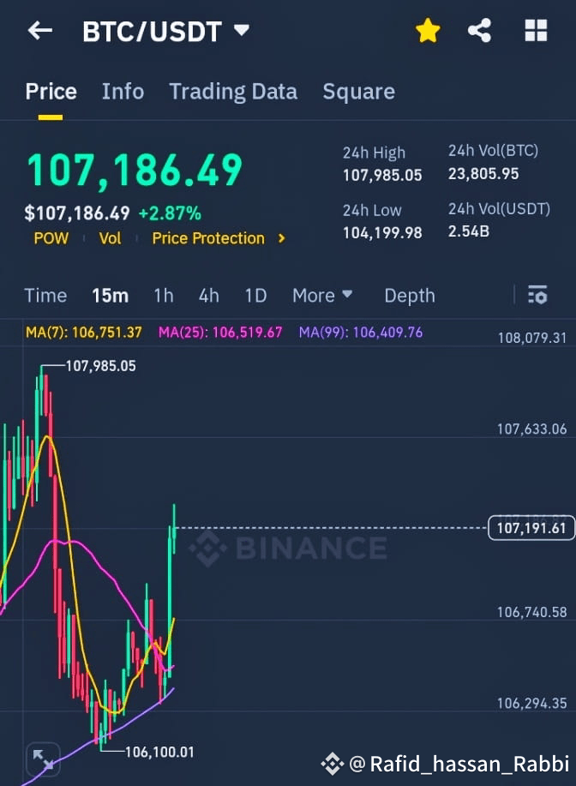Switch chart to 1D interval

click(x=255, y=296)
